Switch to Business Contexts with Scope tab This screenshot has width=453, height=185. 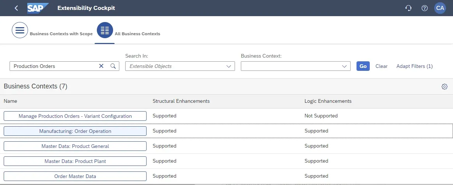tap(61, 34)
